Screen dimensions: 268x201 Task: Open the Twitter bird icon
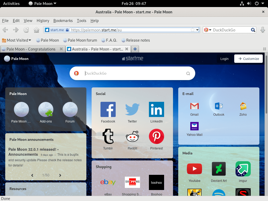(132, 109)
